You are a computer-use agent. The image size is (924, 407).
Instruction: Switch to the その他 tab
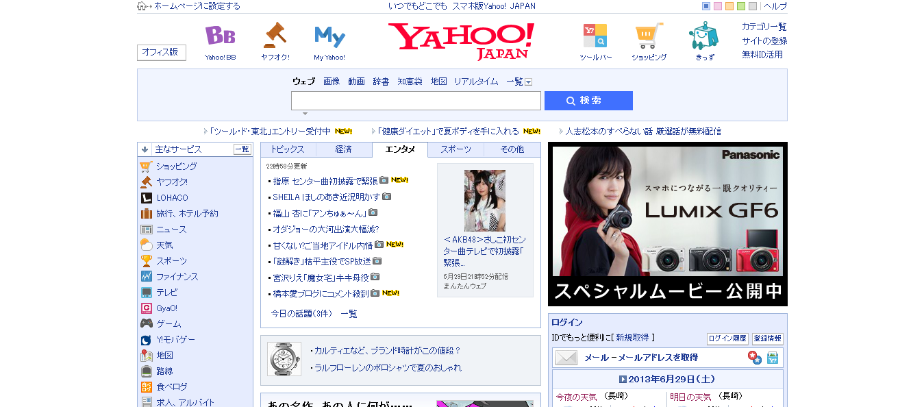(x=512, y=149)
